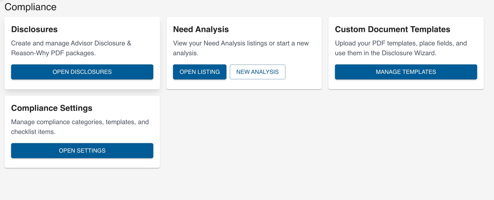This screenshot has height=200, width=494.
Task: Click the PDF templates description text
Action: [400, 48]
